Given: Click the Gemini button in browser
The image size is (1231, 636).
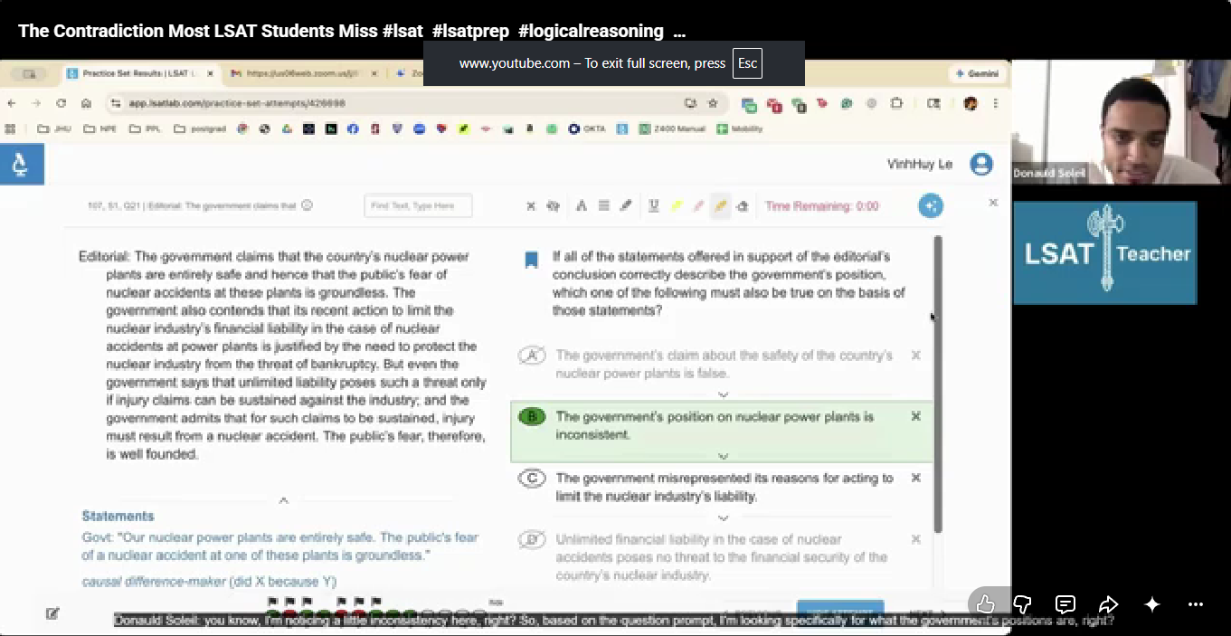Looking at the screenshot, I should click(977, 73).
